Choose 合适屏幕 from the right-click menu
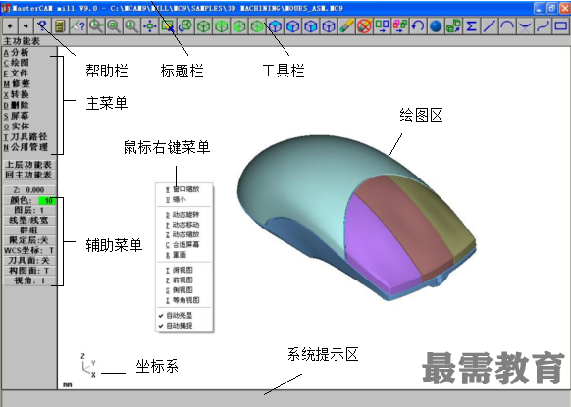This screenshot has width=571, height=407. coord(183,244)
